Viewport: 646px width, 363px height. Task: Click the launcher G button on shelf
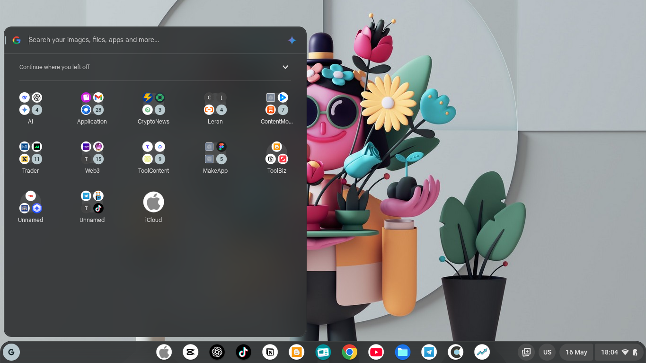click(x=11, y=352)
